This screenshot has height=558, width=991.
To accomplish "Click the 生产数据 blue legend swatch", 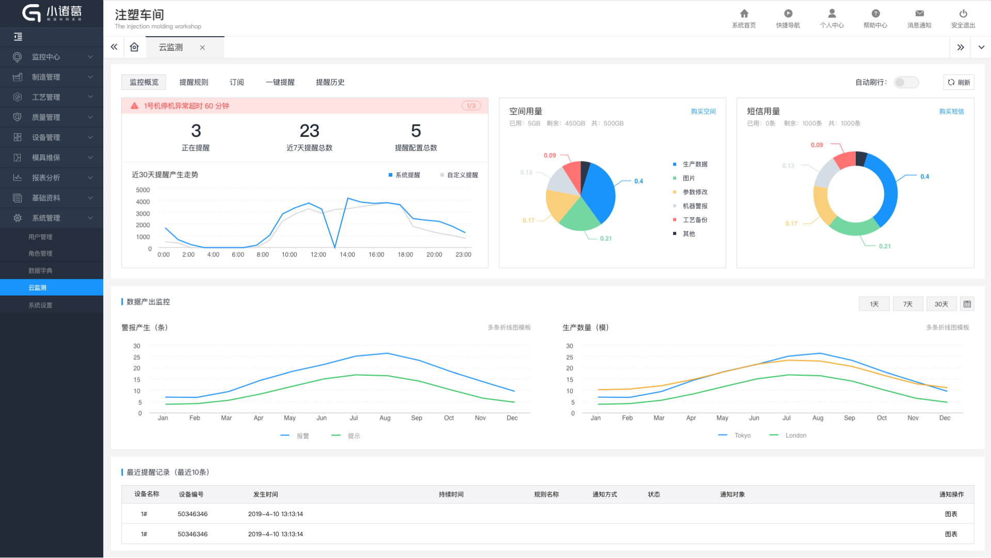I will [x=674, y=164].
